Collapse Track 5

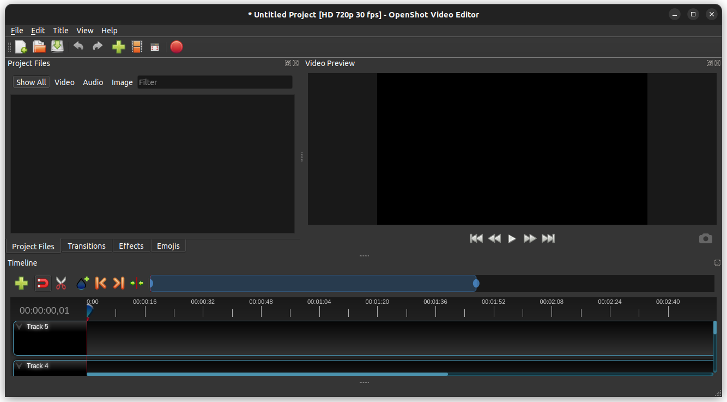[x=19, y=326]
